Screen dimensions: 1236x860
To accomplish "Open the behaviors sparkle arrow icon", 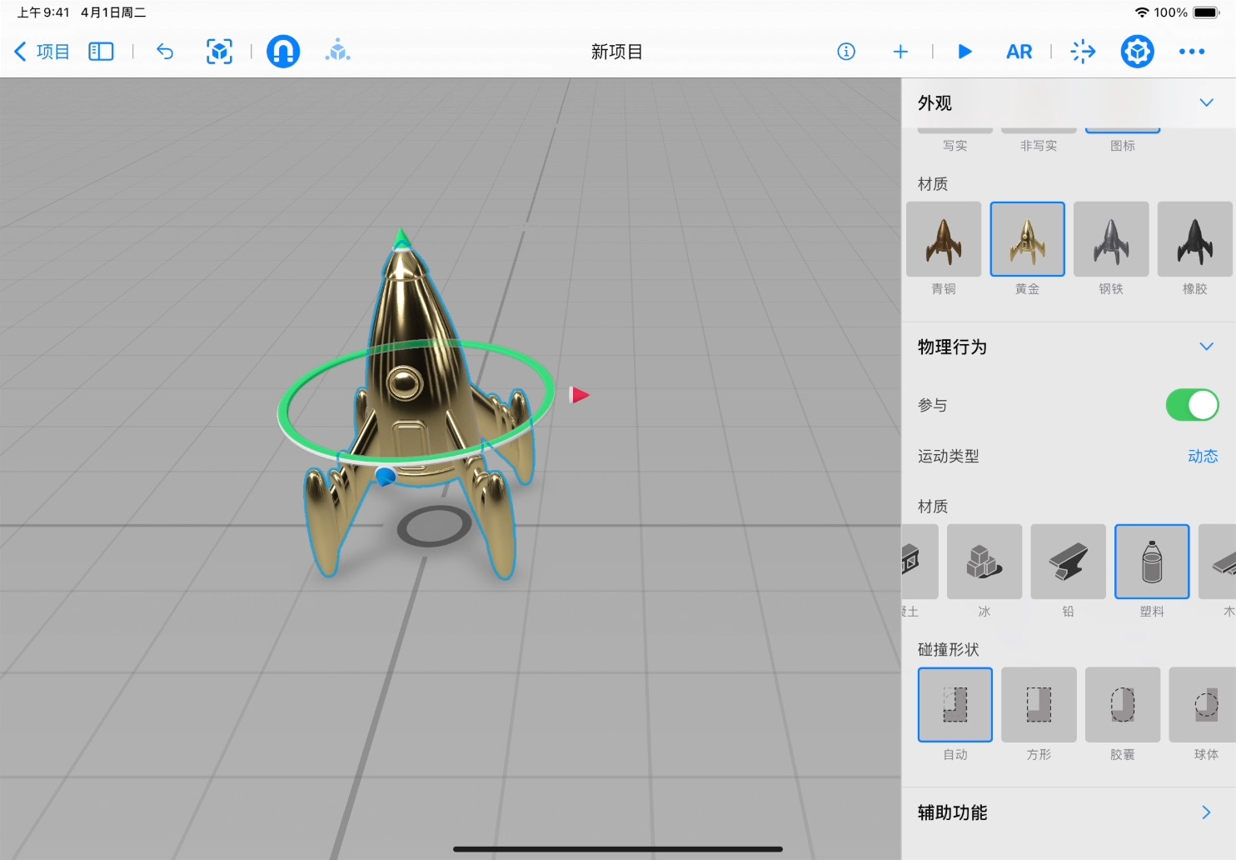I will (1083, 52).
